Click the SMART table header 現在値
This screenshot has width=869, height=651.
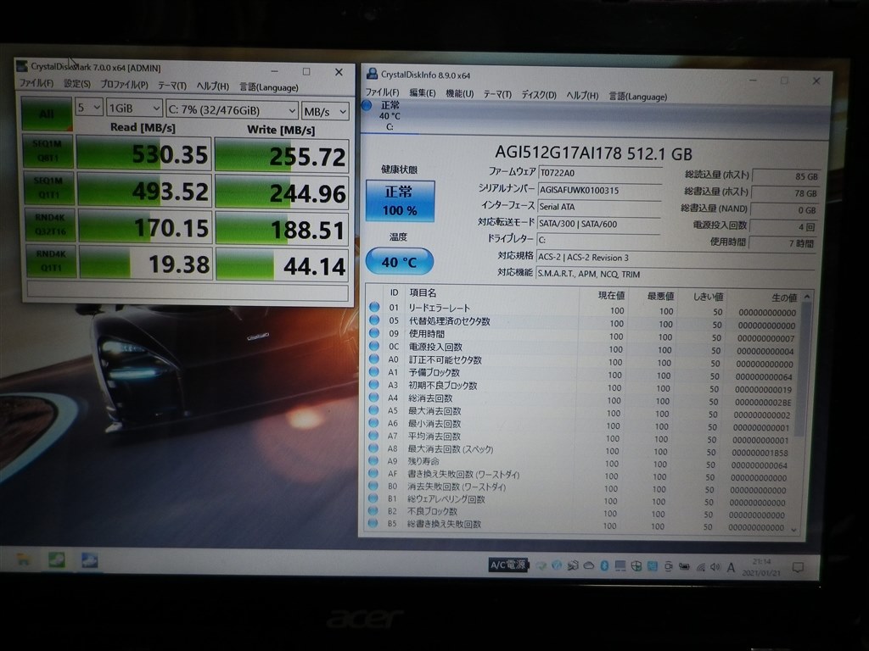click(611, 296)
